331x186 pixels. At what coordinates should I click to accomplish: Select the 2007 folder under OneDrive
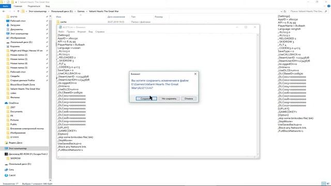12,107
